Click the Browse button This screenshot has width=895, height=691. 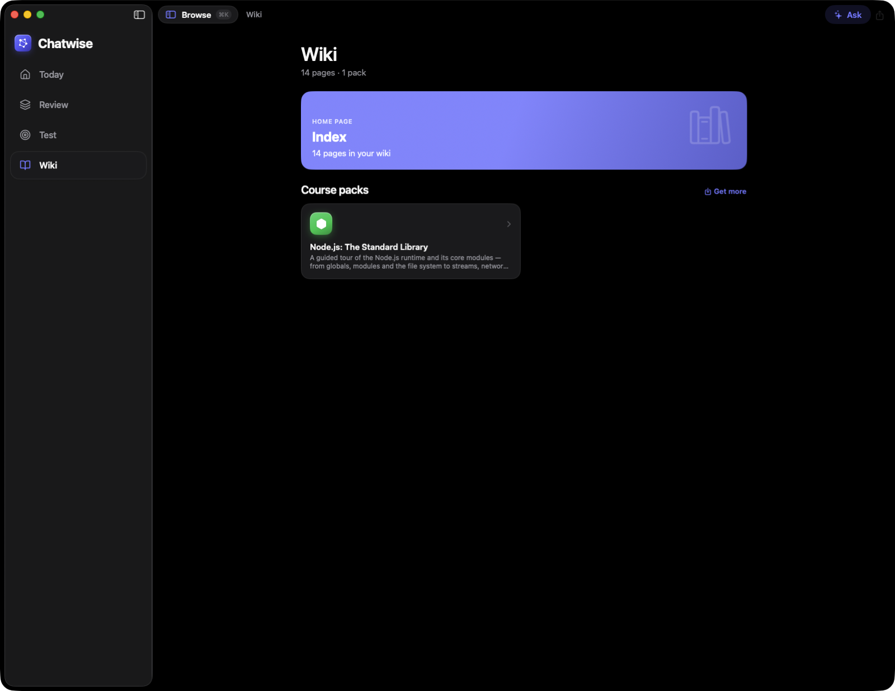click(198, 15)
